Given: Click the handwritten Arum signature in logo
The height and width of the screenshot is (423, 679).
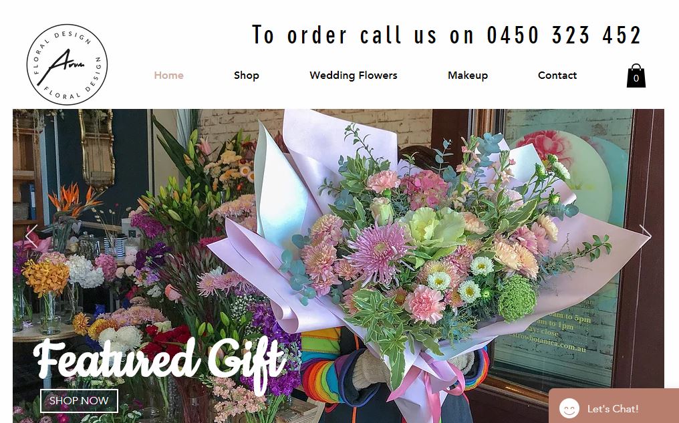Looking at the screenshot, I should point(67,63).
